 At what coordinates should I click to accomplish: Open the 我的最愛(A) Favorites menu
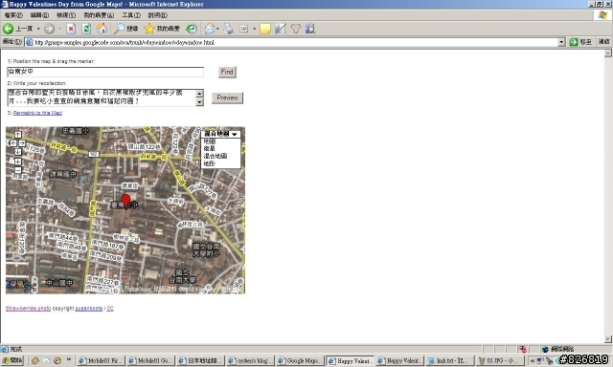[x=99, y=15]
